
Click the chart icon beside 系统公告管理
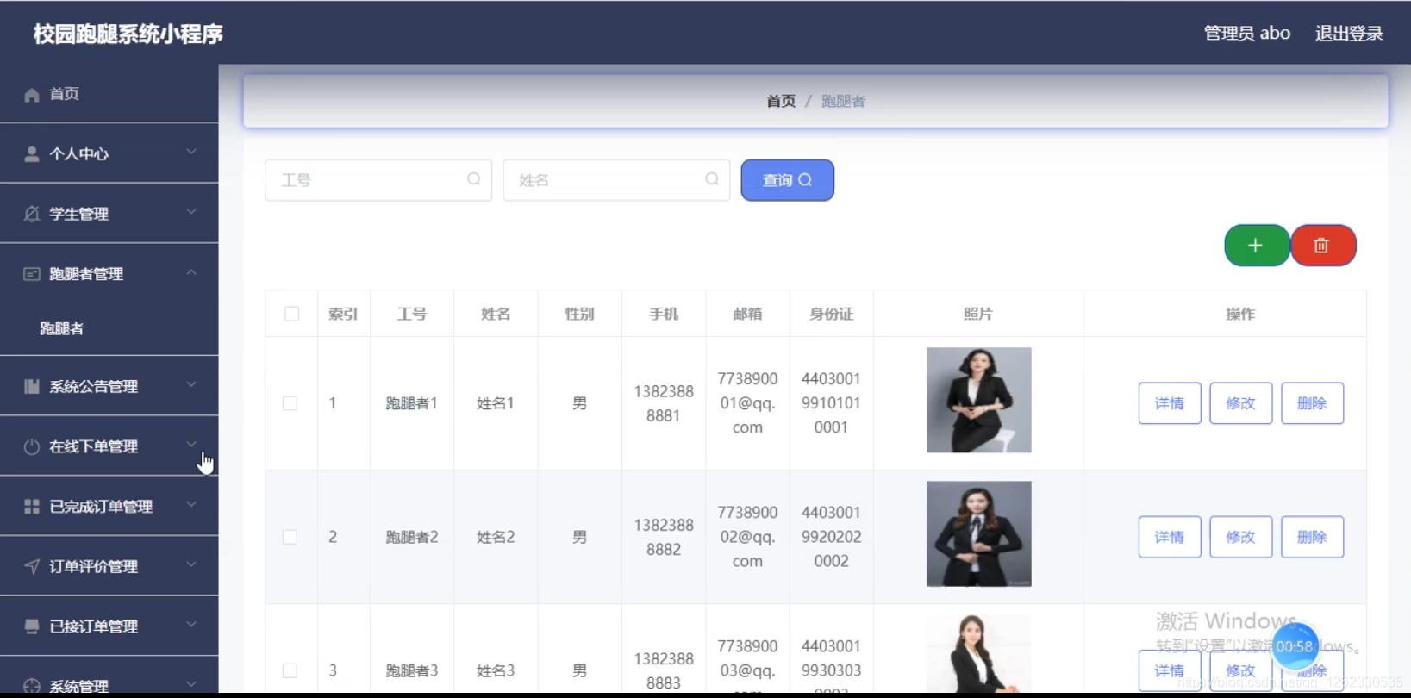click(x=32, y=386)
